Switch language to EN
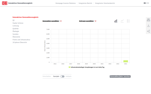 click(x=148, y=3)
